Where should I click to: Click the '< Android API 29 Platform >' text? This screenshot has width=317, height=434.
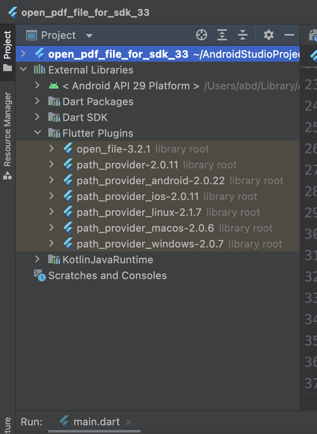click(x=131, y=86)
